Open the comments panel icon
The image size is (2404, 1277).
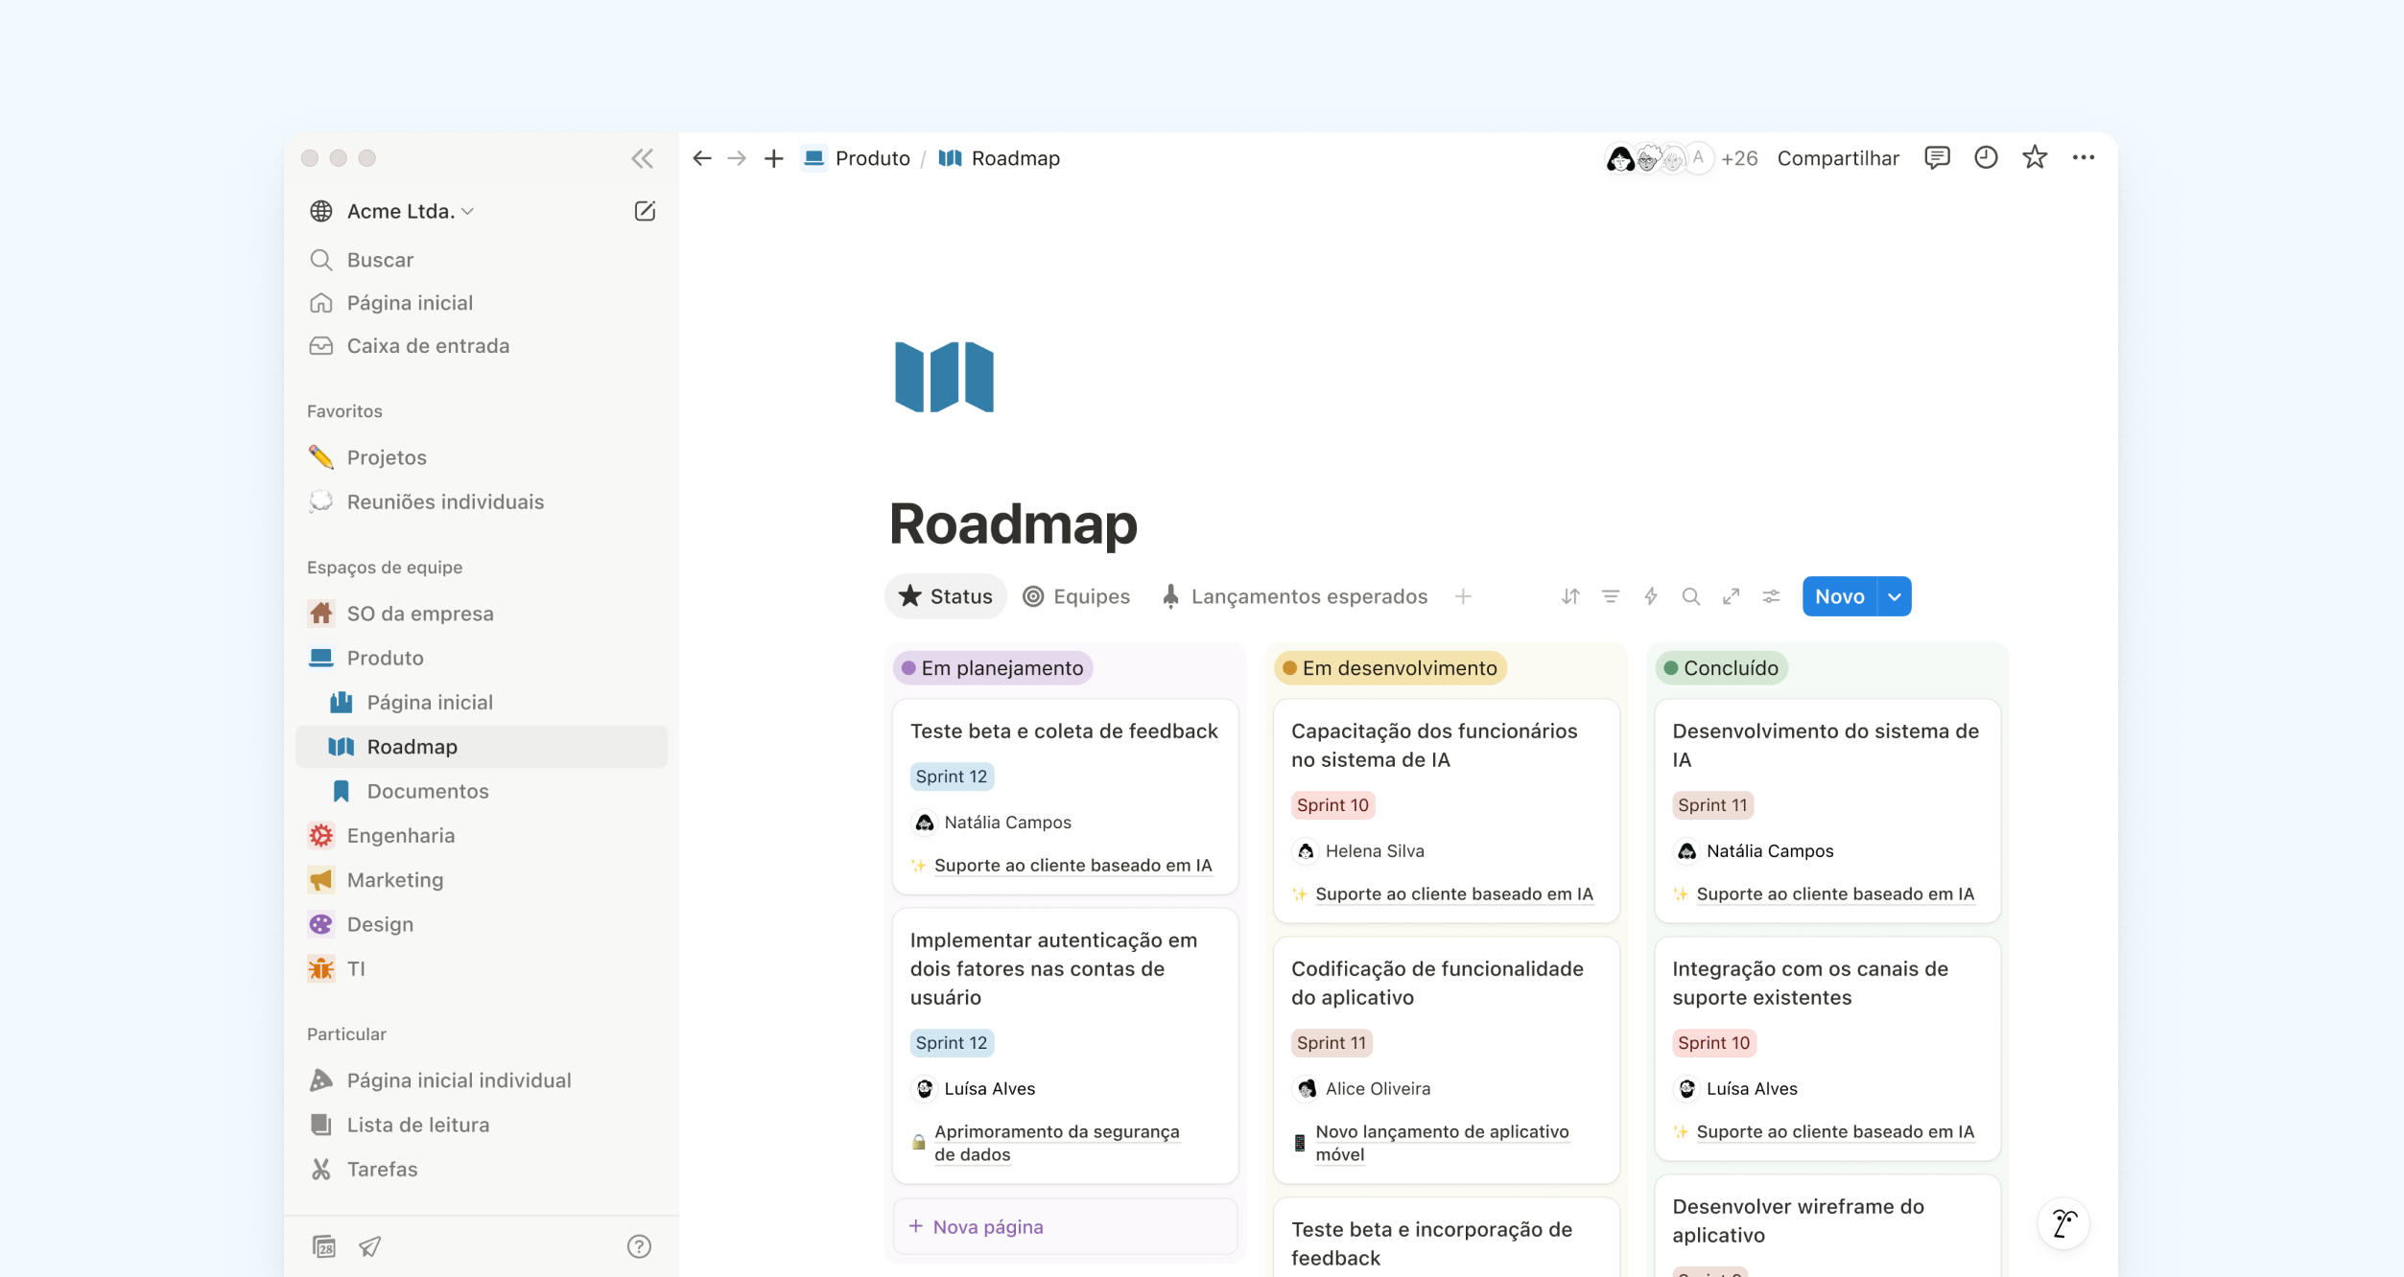coord(1937,158)
